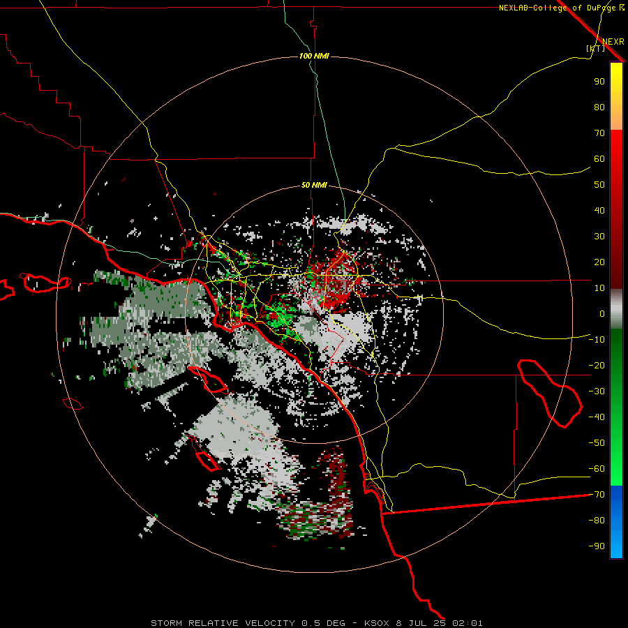Click the -90 value on the velocity scale
This screenshot has height=628, width=628.
click(x=597, y=546)
